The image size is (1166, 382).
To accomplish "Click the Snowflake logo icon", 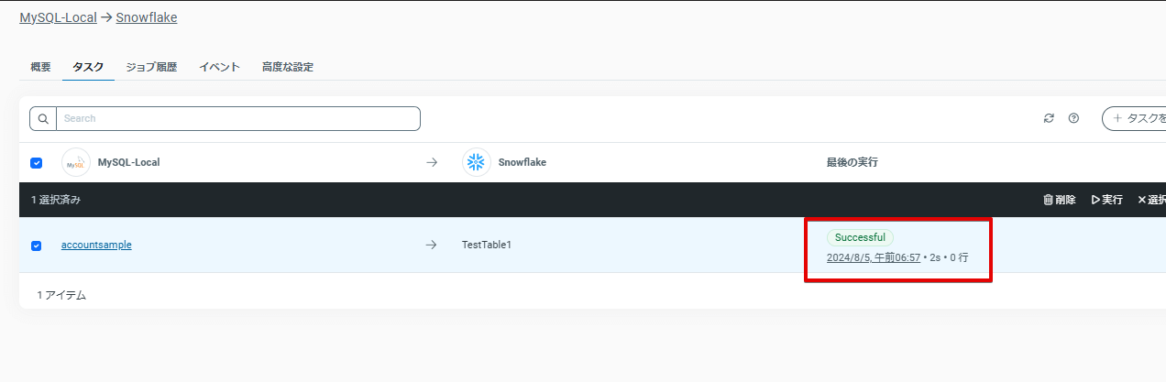I will pos(477,162).
